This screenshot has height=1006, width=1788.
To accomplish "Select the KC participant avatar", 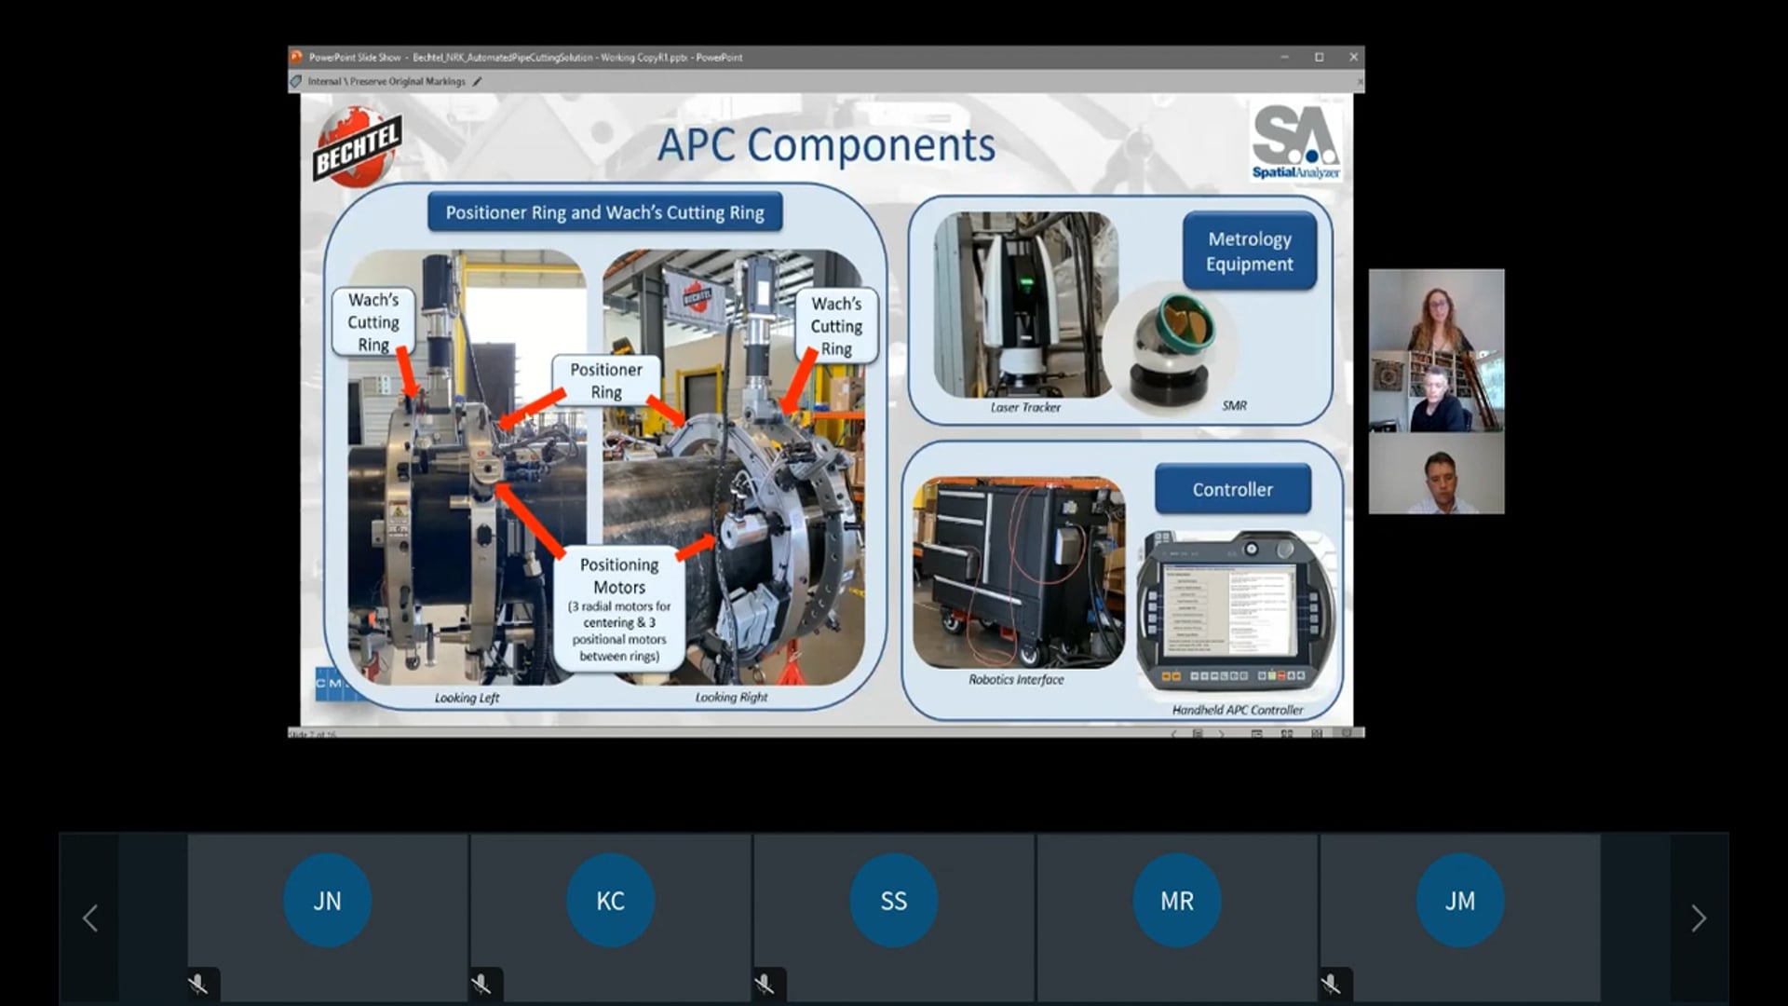I will click(610, 901).
